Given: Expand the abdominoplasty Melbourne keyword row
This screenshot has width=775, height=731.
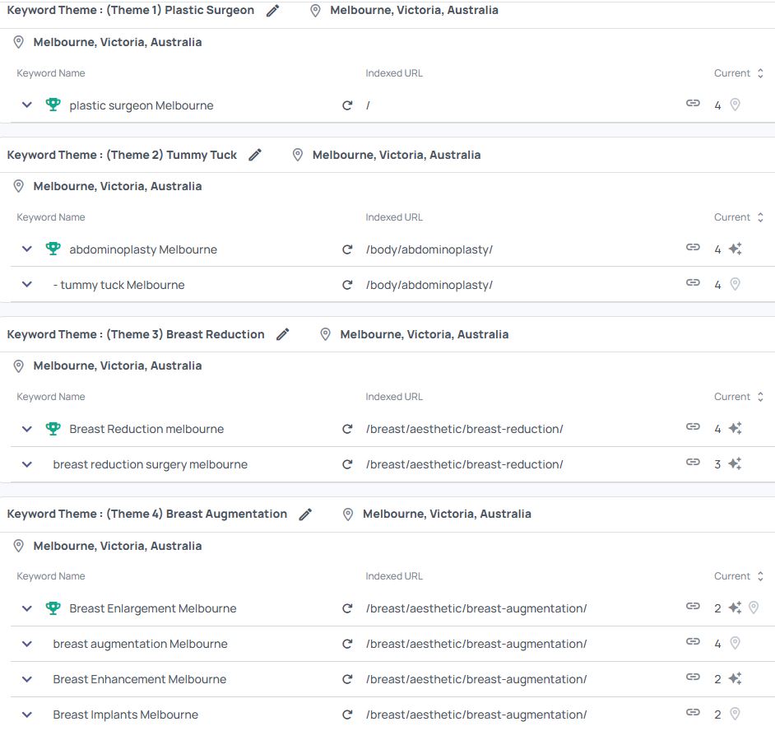Looking at the screenshot, I should pos(27,249).
